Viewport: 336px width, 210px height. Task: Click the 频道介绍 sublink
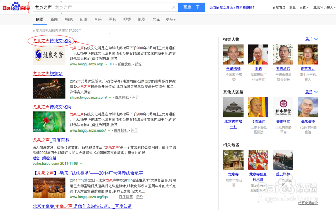pyautogui.click(x=49, y=158)
